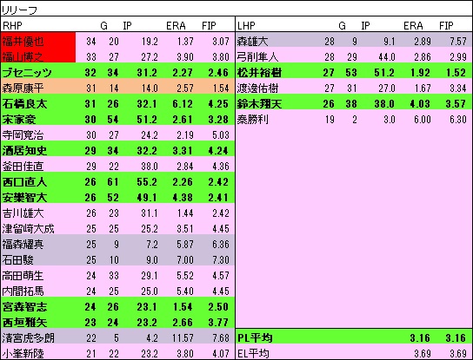This screenshot has height=360, width=473.
Task: Click the 泰勝利 name cell
Action: click(252, 120)
